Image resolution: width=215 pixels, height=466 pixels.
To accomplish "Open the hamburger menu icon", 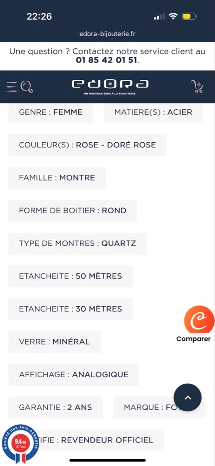I will (11, 87).
